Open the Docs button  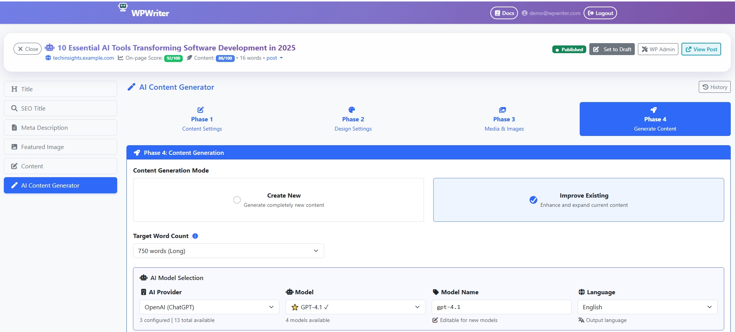pyautogui.click(x=504, y=13)
